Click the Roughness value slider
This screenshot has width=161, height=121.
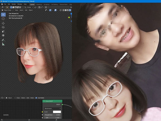[53, 115]
